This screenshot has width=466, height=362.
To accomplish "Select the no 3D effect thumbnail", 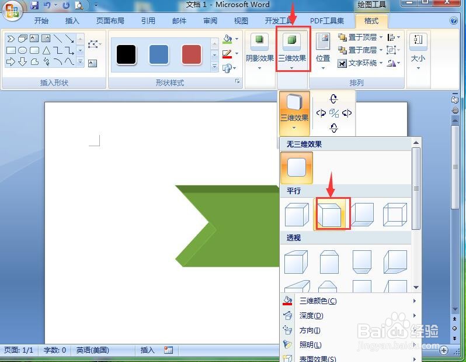I will pos(297,167).
